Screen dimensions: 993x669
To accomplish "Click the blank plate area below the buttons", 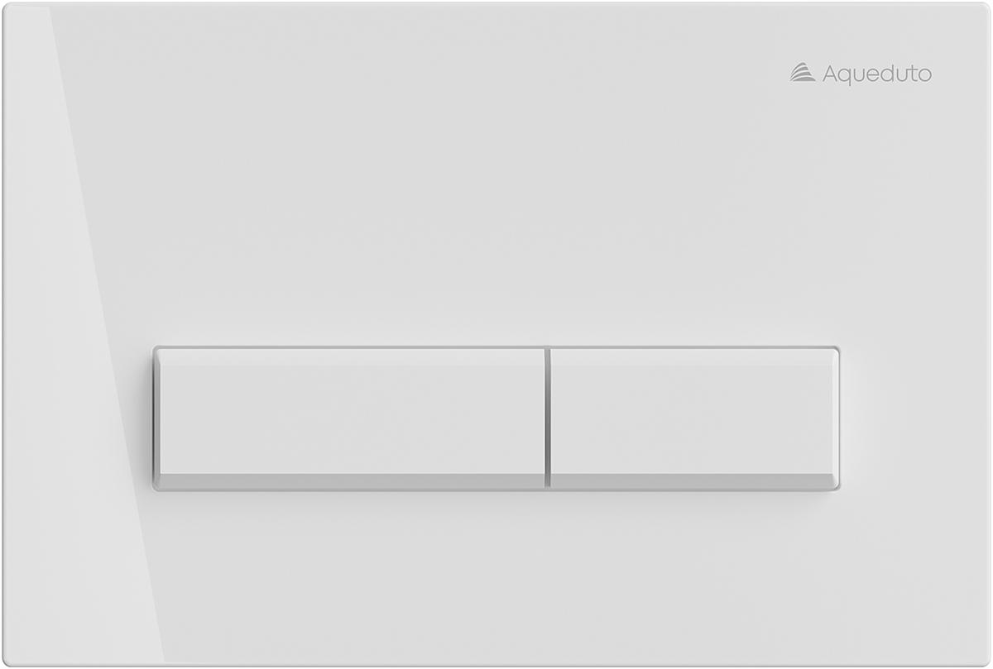I will coord(496,579).
